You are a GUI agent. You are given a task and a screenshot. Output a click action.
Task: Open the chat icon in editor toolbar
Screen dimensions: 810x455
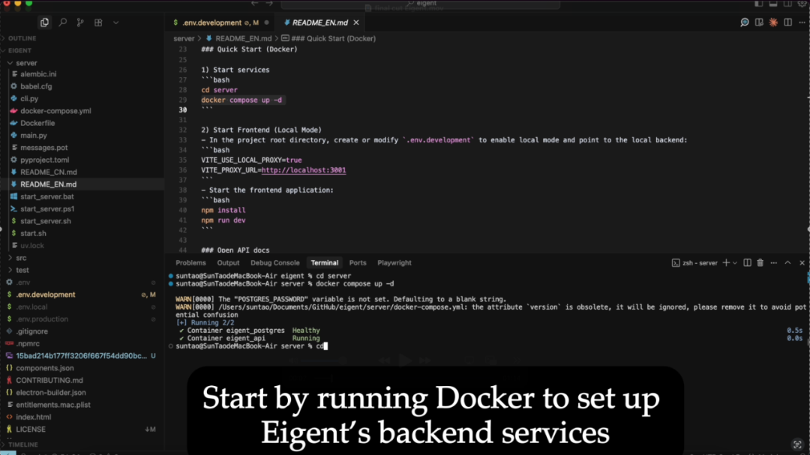[745, 22]
